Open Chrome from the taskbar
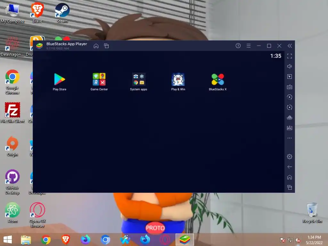 [x=46, y=240]
